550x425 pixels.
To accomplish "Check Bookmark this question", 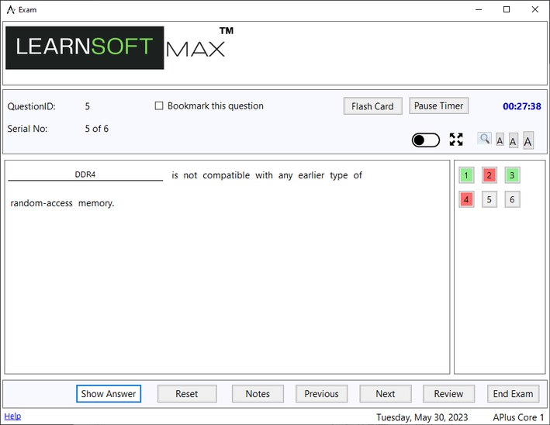I will click(159, 106).
